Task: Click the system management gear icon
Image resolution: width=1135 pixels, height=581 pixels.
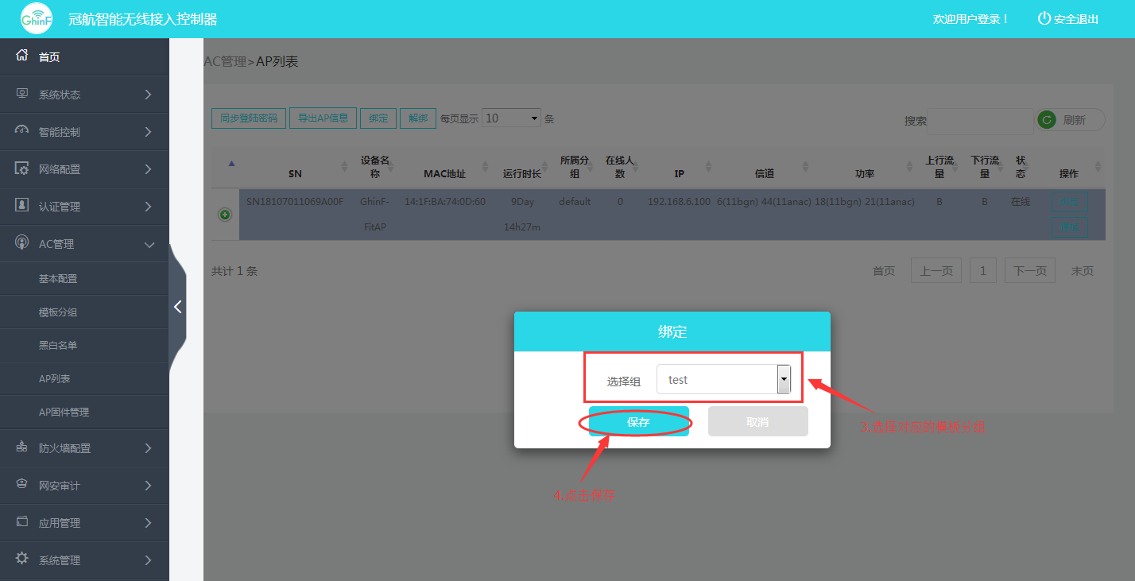Action: point(22,560)
